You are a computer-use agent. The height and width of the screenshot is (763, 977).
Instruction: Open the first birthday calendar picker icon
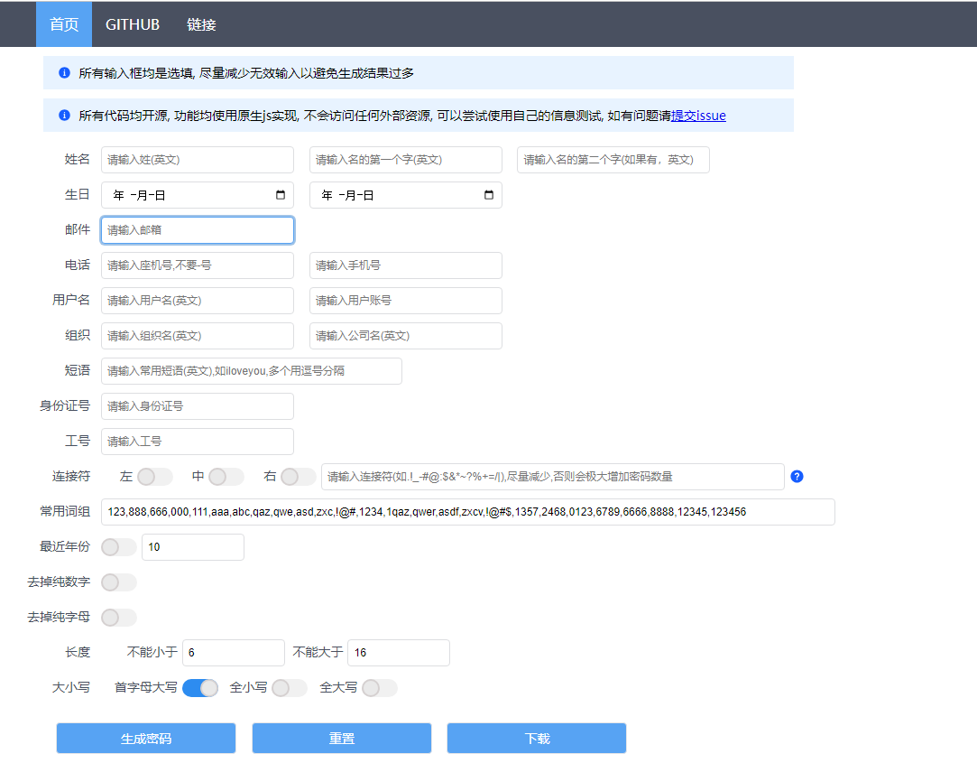click(280, 195)
